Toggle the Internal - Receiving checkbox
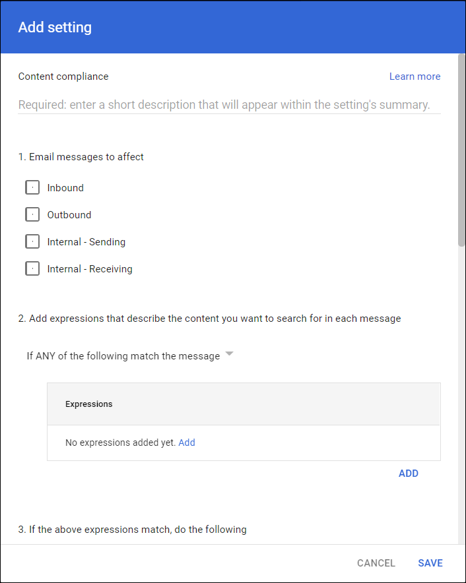The image size is (466, 583). click(x=32, y=269)
